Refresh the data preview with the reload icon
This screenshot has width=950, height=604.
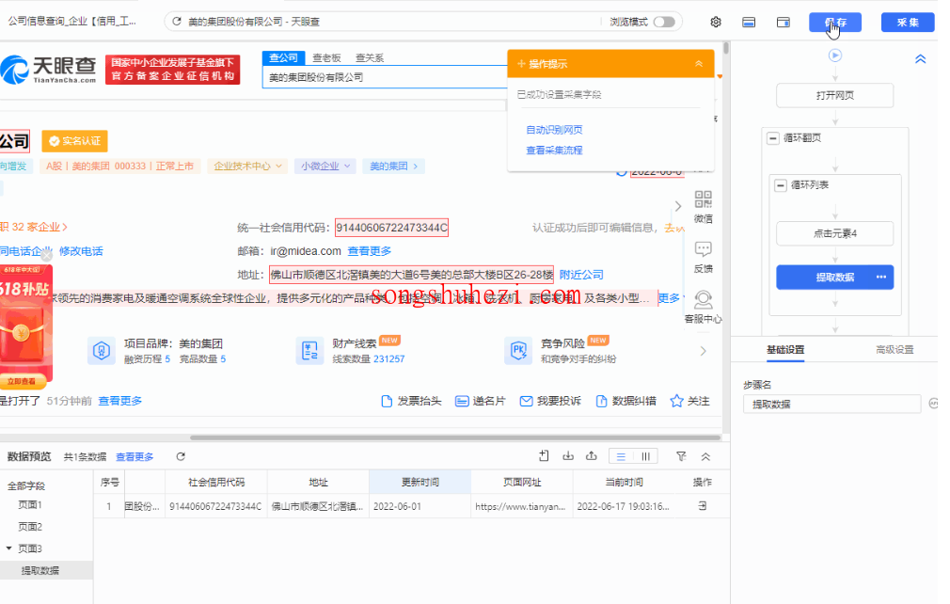181,457
